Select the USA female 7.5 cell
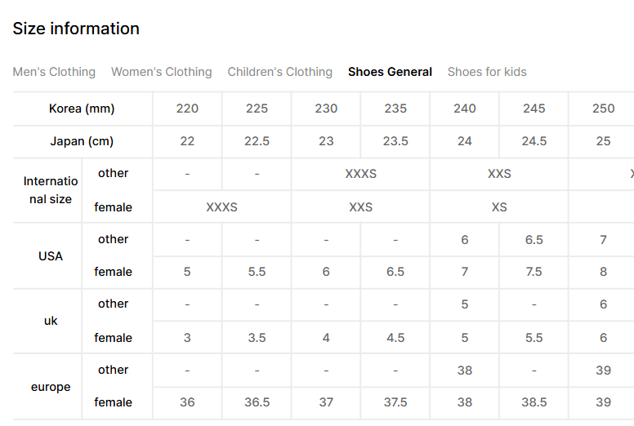634x426 pixels. click(x=534, y=272)
